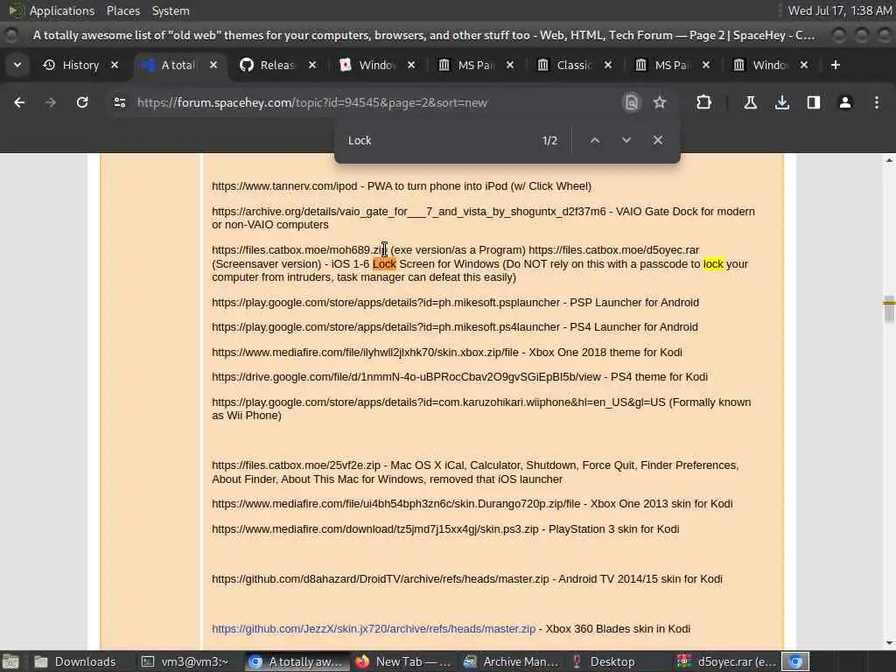Open the Places menu

(x=122, y=10)
